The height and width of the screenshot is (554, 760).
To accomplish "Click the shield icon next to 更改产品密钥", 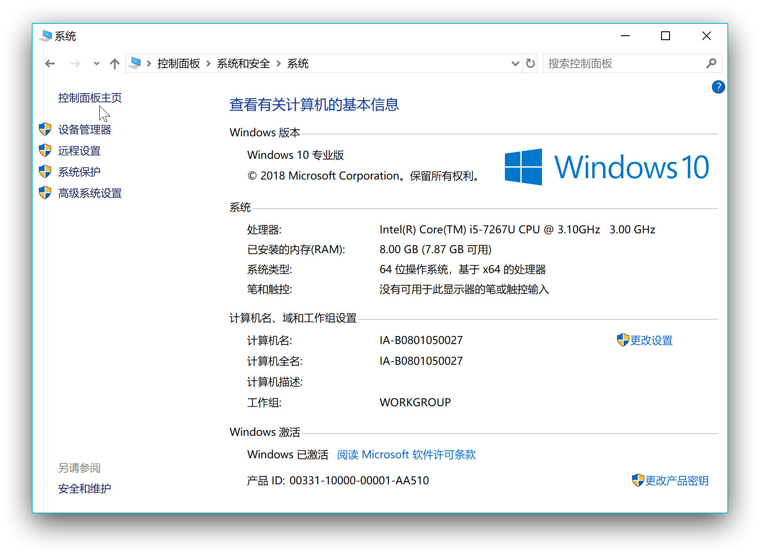I will coord(638,480).
